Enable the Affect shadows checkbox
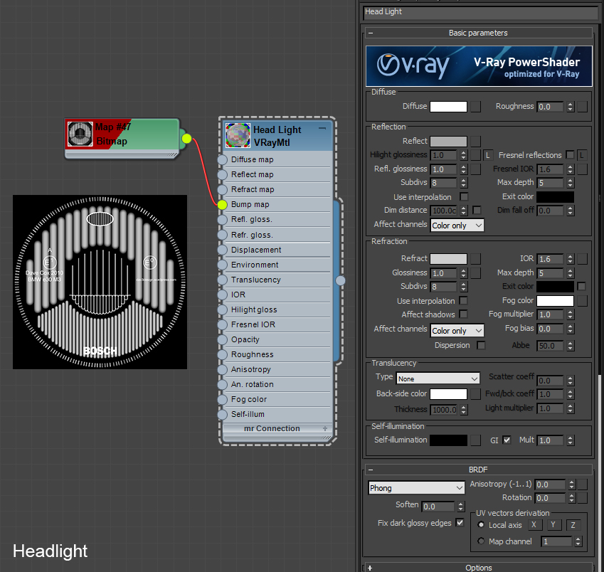Screen dimensions: 604x572 [464, 314]
